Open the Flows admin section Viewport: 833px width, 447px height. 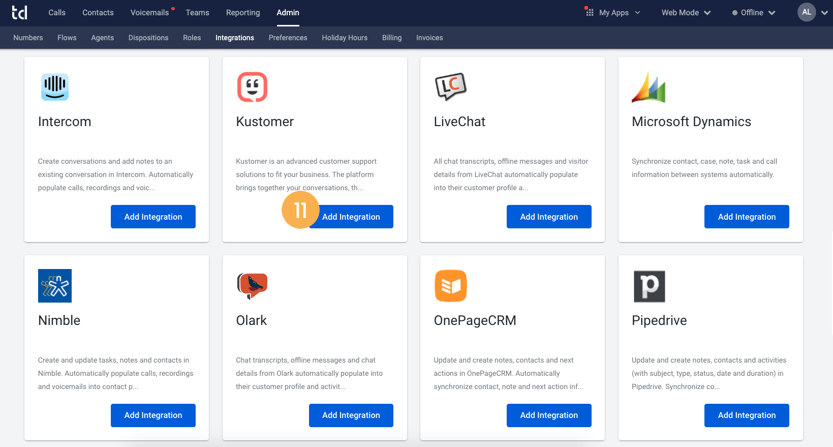tap(67, 38)
